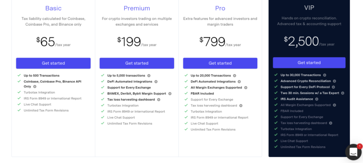Click info icon next to Binance API Only
The width and height of the screenshot is (363, 163).
coord(35,86)
